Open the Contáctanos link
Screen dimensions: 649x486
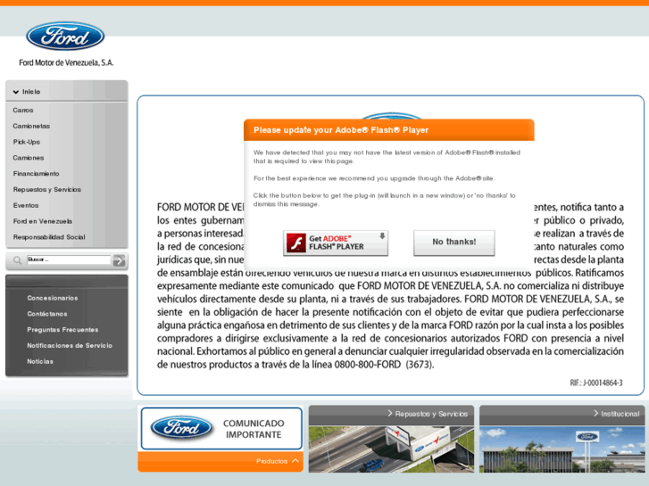(47, 314)
